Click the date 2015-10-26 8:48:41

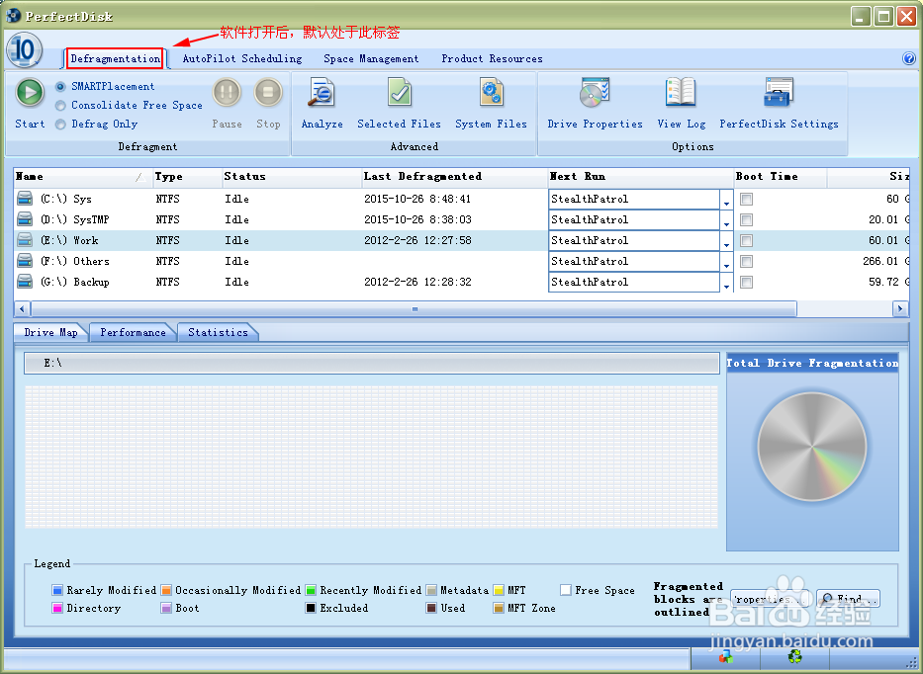point(417,199)
